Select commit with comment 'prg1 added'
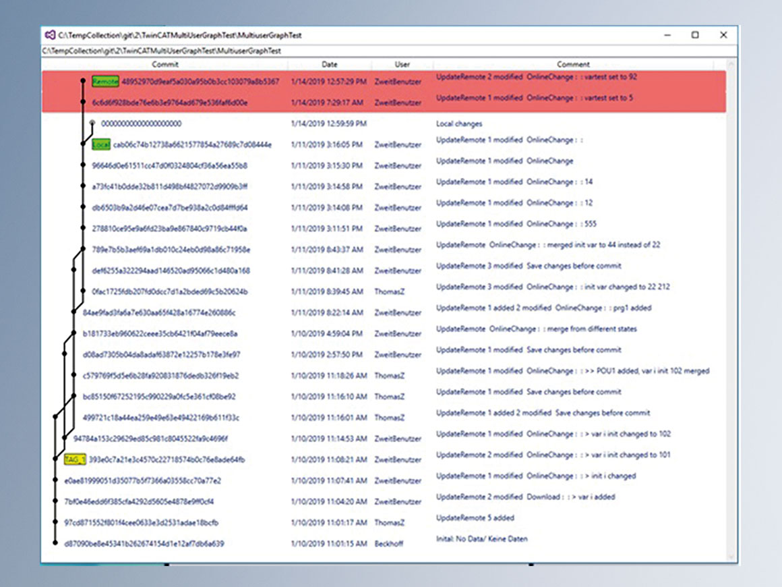The height and width of the screenshot is (587, 782). point(543,308)
